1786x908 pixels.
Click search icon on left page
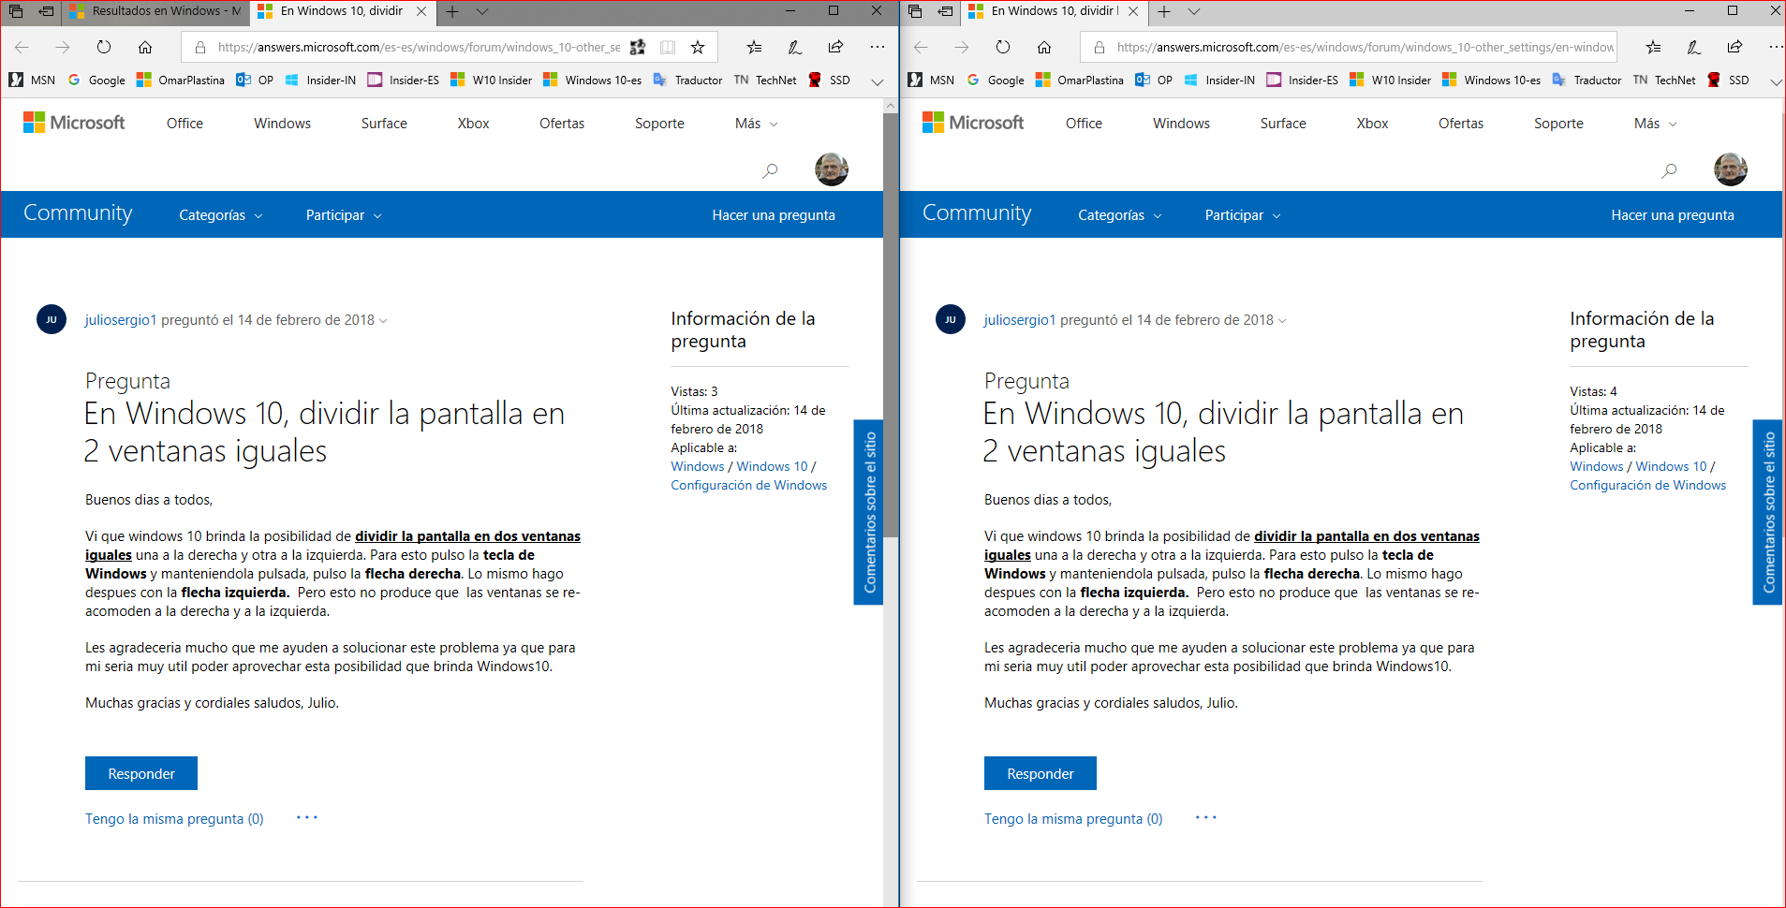(770, 170)
